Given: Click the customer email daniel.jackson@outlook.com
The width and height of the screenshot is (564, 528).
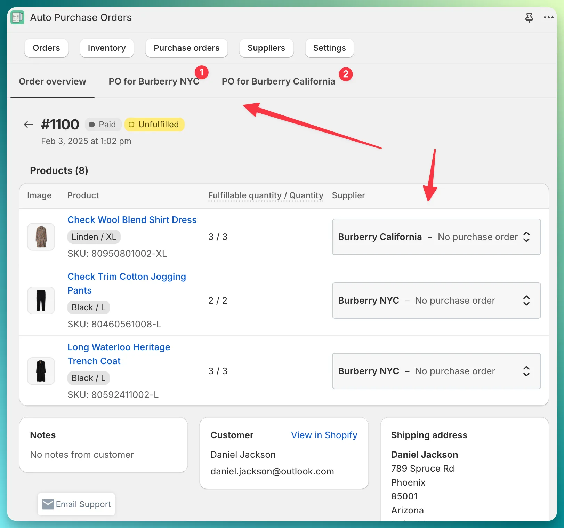Looking at the screenshot, I should point(272,471).
